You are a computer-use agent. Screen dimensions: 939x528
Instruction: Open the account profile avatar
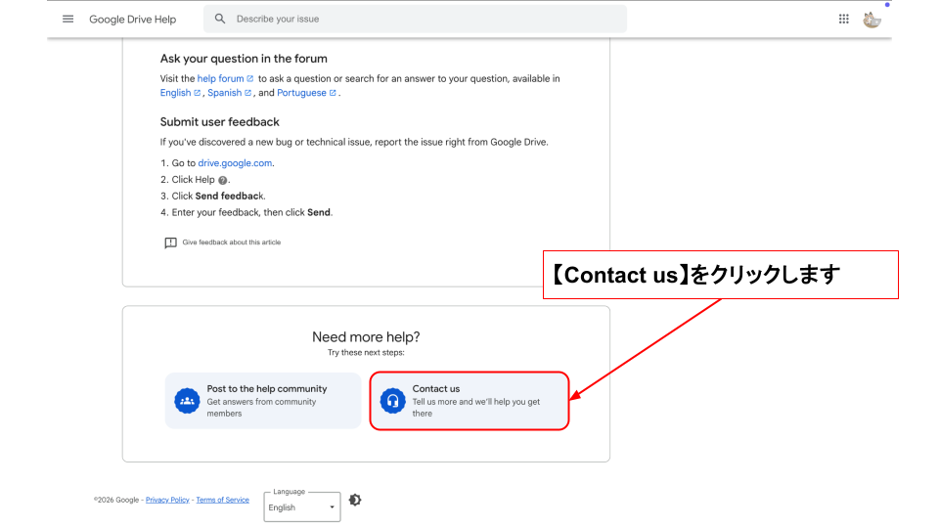[x=872, y=19]
